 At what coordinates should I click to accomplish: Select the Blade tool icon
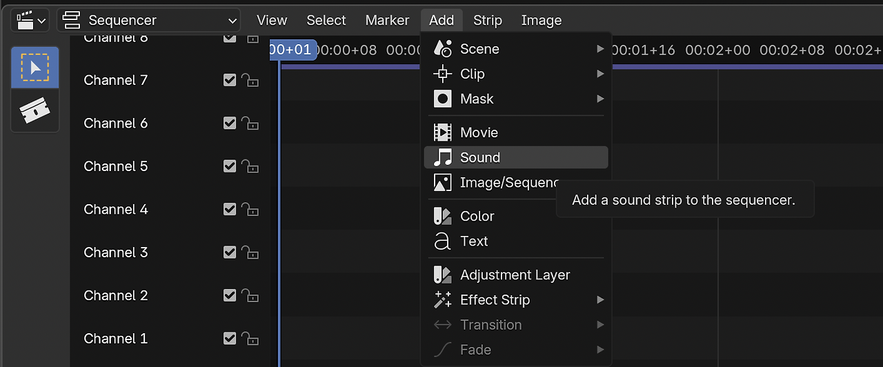click(x=35, y=110)
